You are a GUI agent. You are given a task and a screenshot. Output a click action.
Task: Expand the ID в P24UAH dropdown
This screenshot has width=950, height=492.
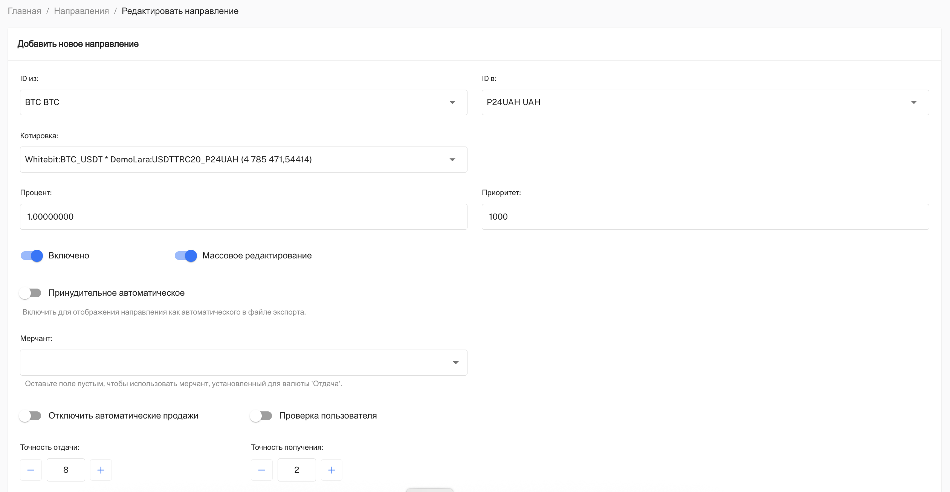tap(705, 102)
